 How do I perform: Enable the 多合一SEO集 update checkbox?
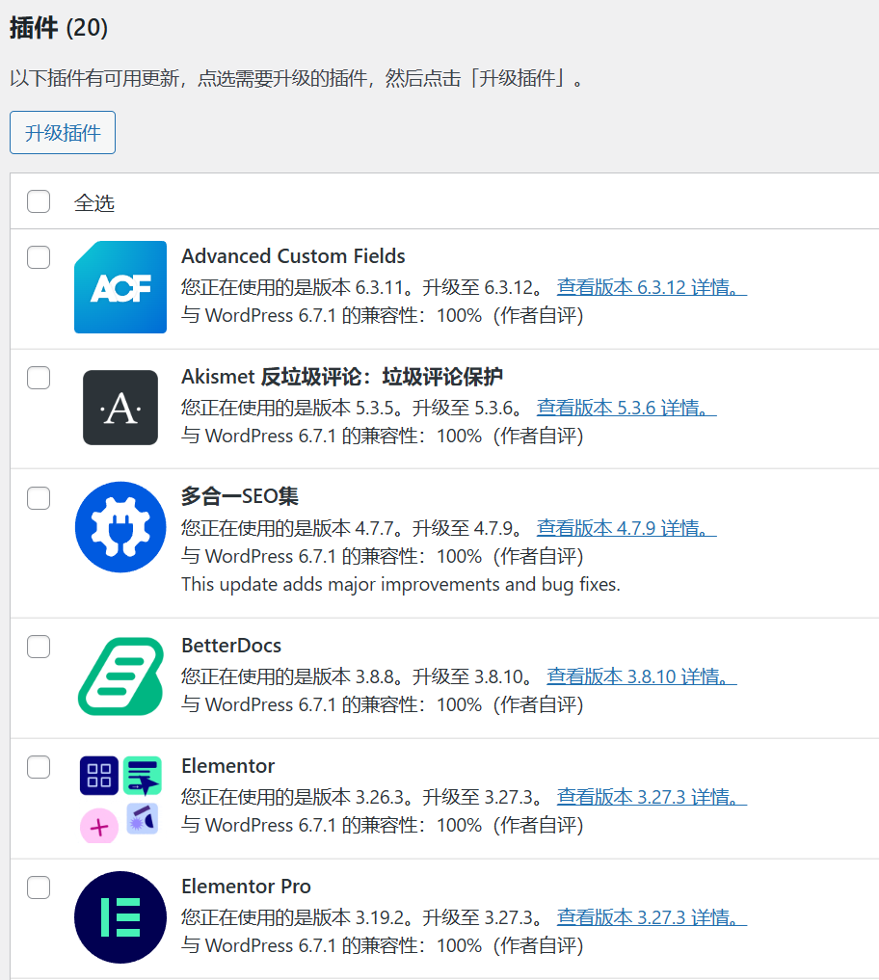pyautogui.click(x=38, y=498)
